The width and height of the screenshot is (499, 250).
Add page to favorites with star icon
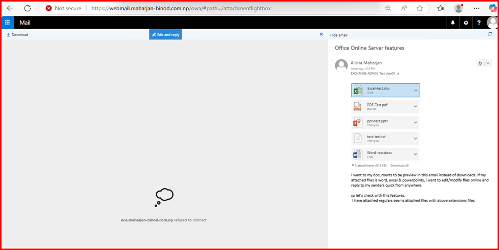click(420, 8)
